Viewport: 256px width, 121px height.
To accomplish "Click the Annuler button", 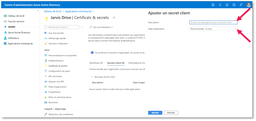I will tap(171, 113).
